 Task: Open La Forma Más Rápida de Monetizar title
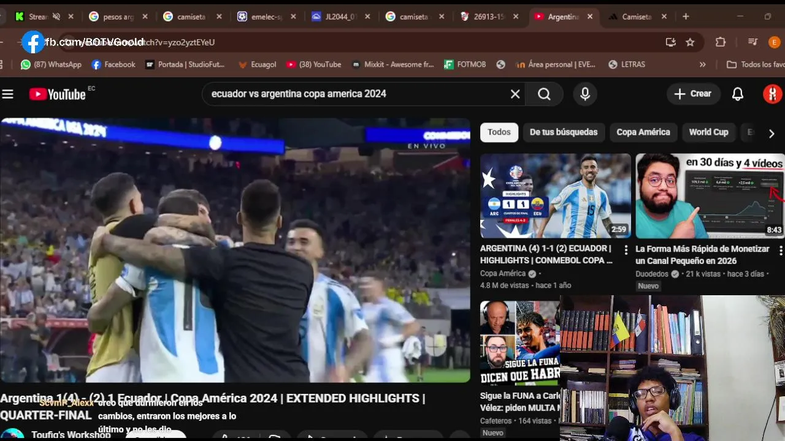(702, 255)
